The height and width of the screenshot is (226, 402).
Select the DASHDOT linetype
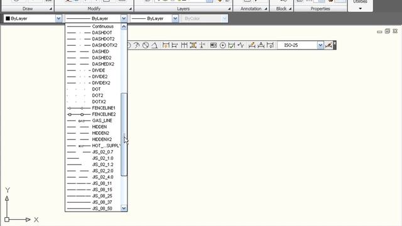click(93, 33)
